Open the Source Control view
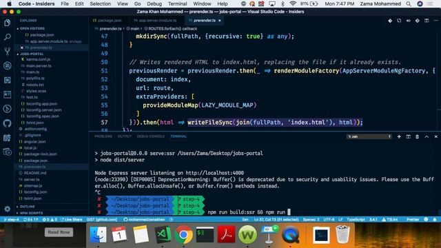The image size is (441, 248). point(8,51)
